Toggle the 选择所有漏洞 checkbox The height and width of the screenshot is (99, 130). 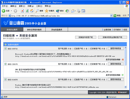coord(5,45)
